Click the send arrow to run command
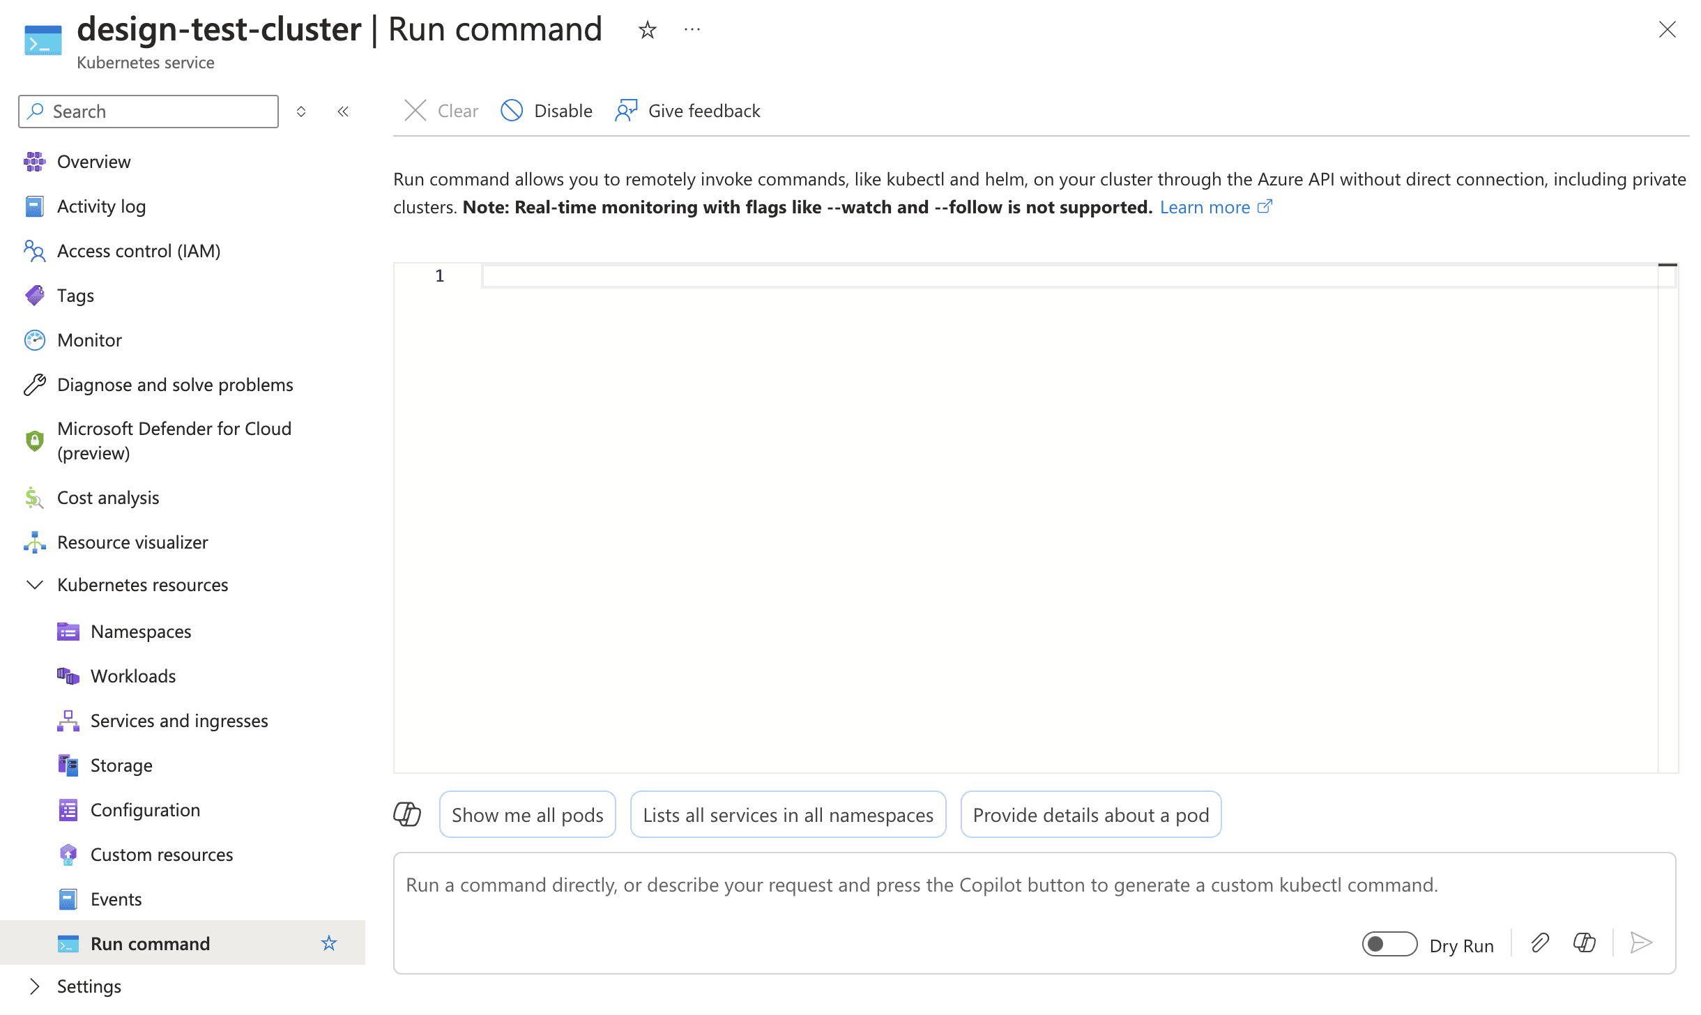The width and height of the screenshot is (1701, 1015). point(1642,944)
